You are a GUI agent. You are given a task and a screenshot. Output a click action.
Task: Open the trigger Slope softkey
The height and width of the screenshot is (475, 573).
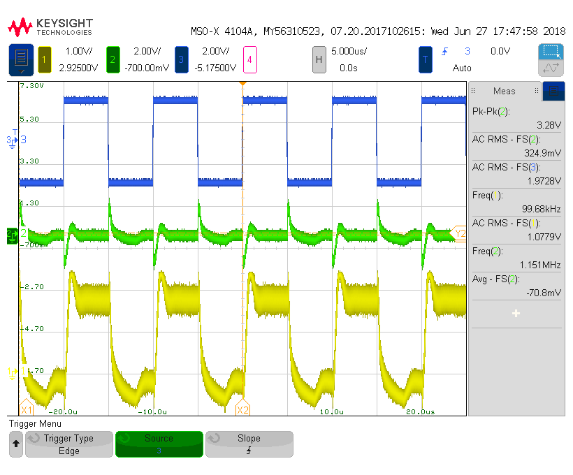pyautogui.click(x=249, y=444)
